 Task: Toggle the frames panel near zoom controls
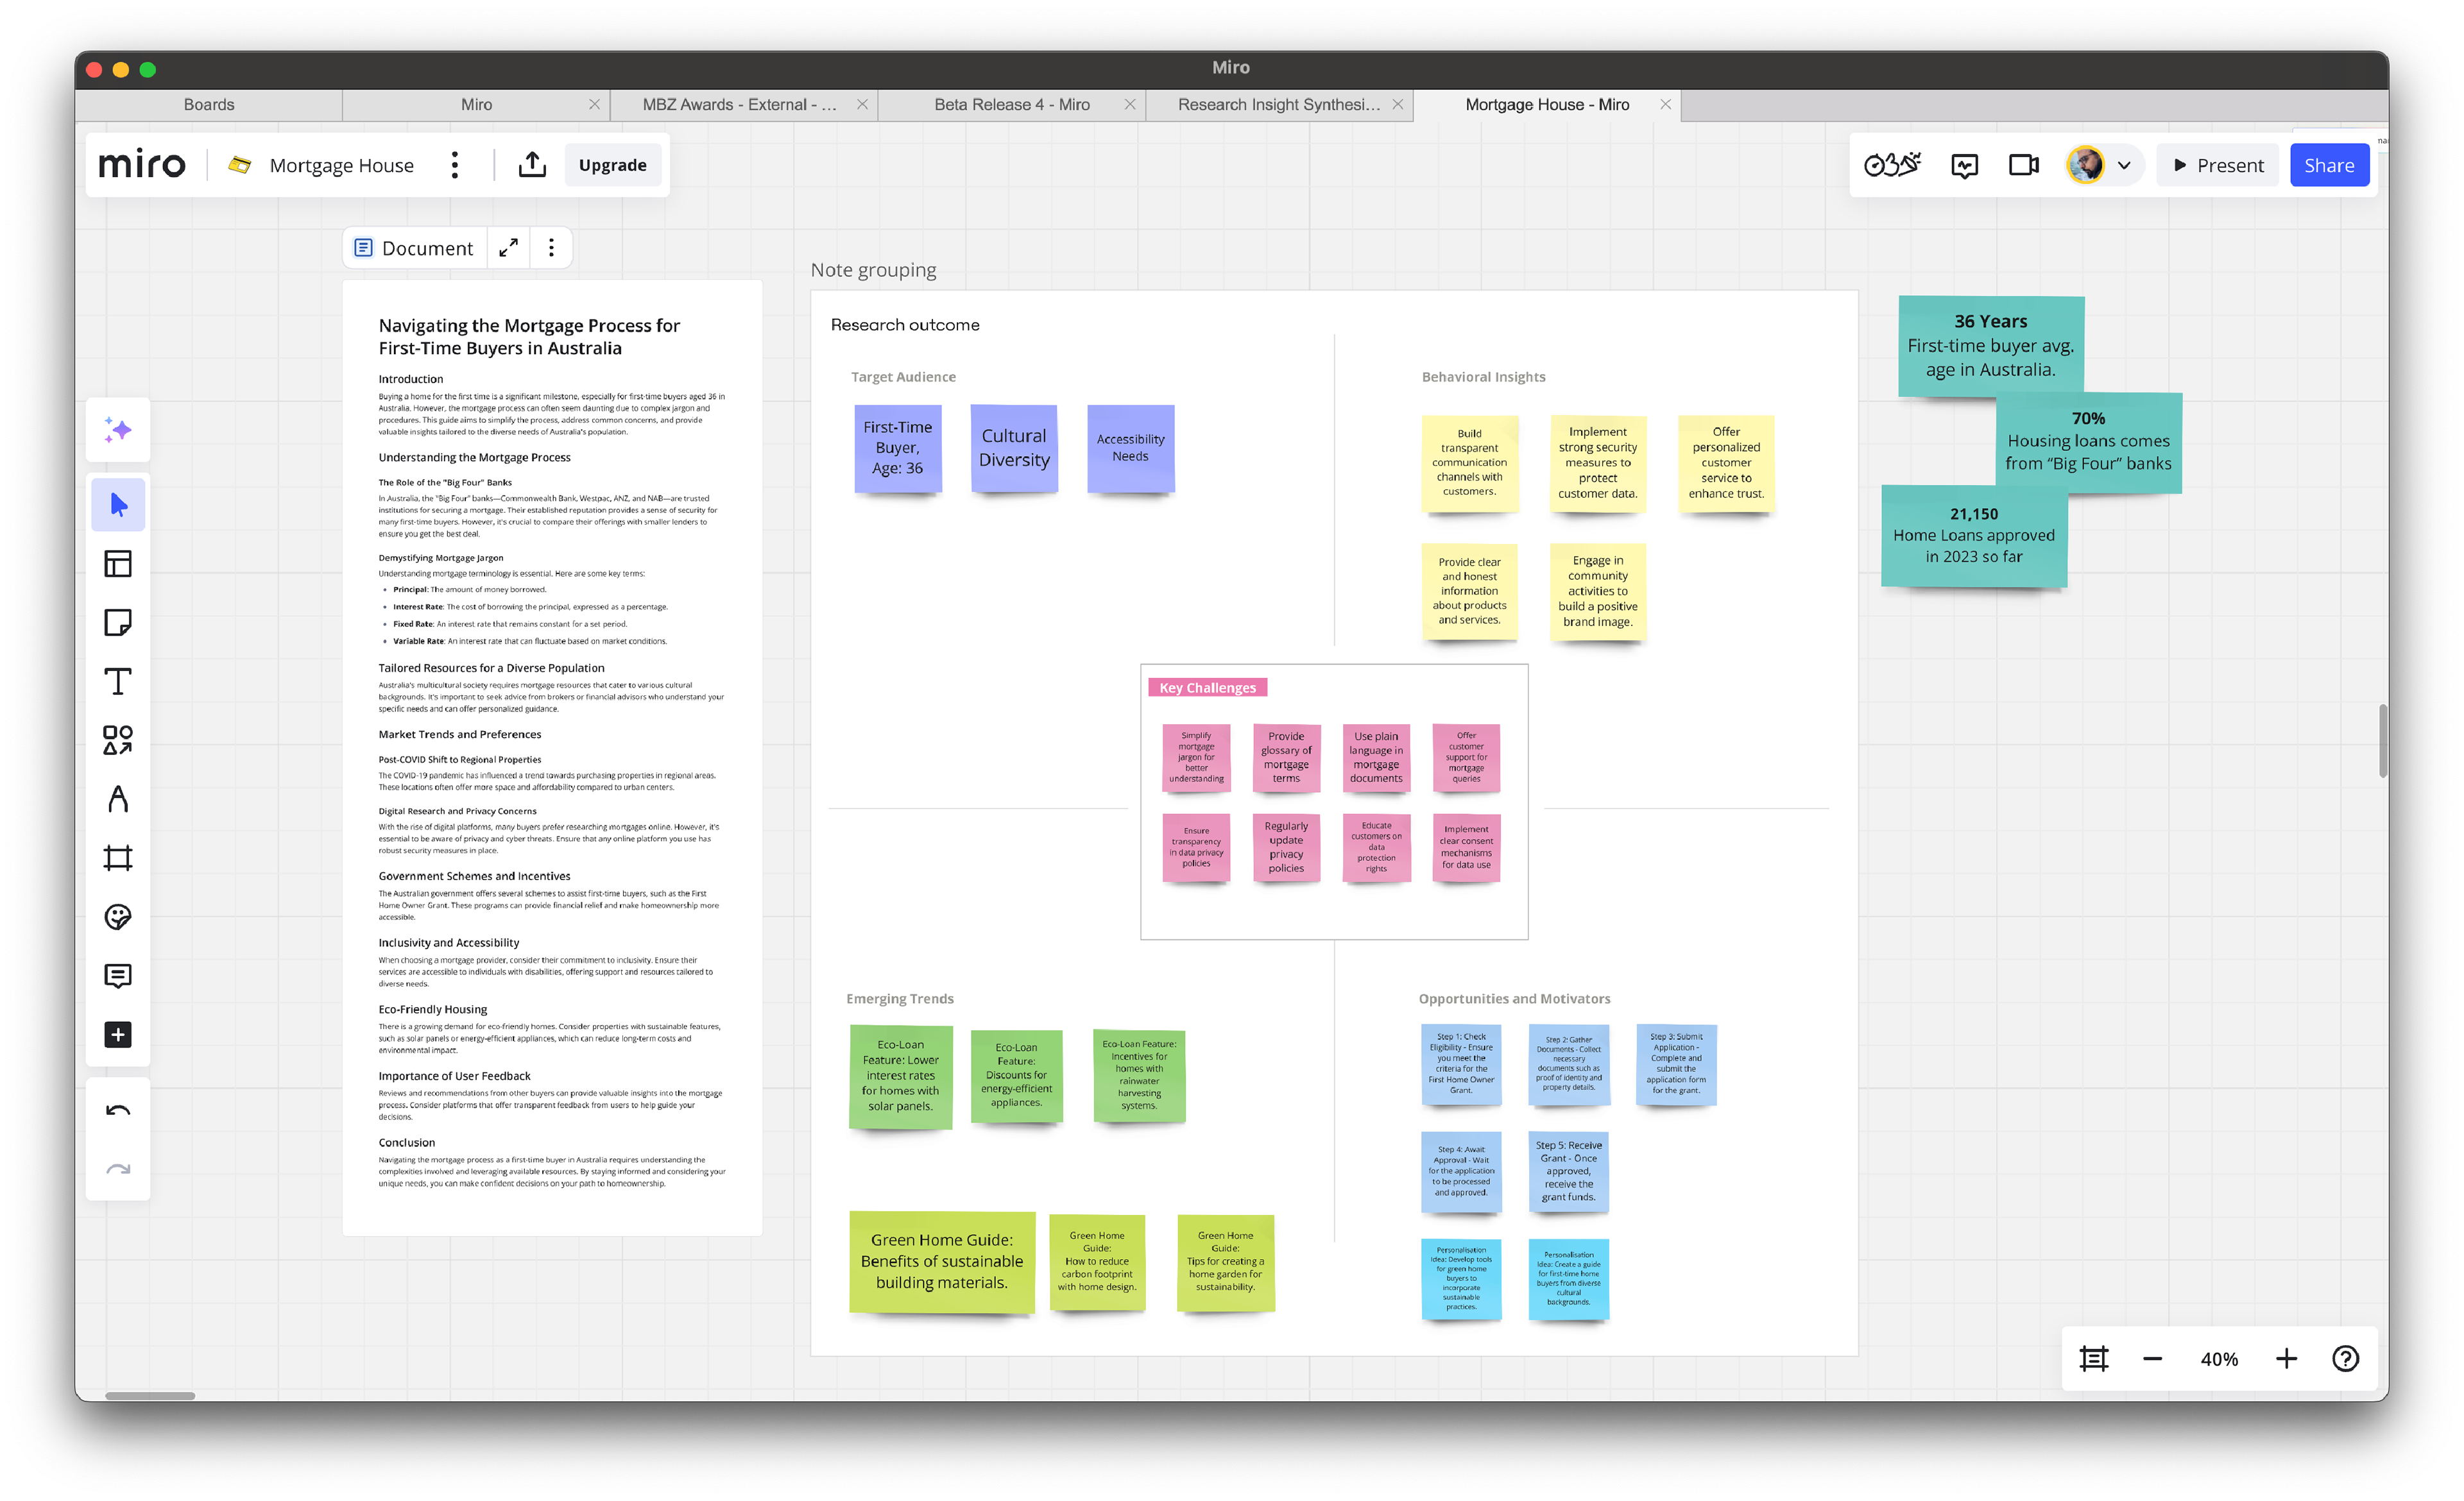point(2093,1358)
